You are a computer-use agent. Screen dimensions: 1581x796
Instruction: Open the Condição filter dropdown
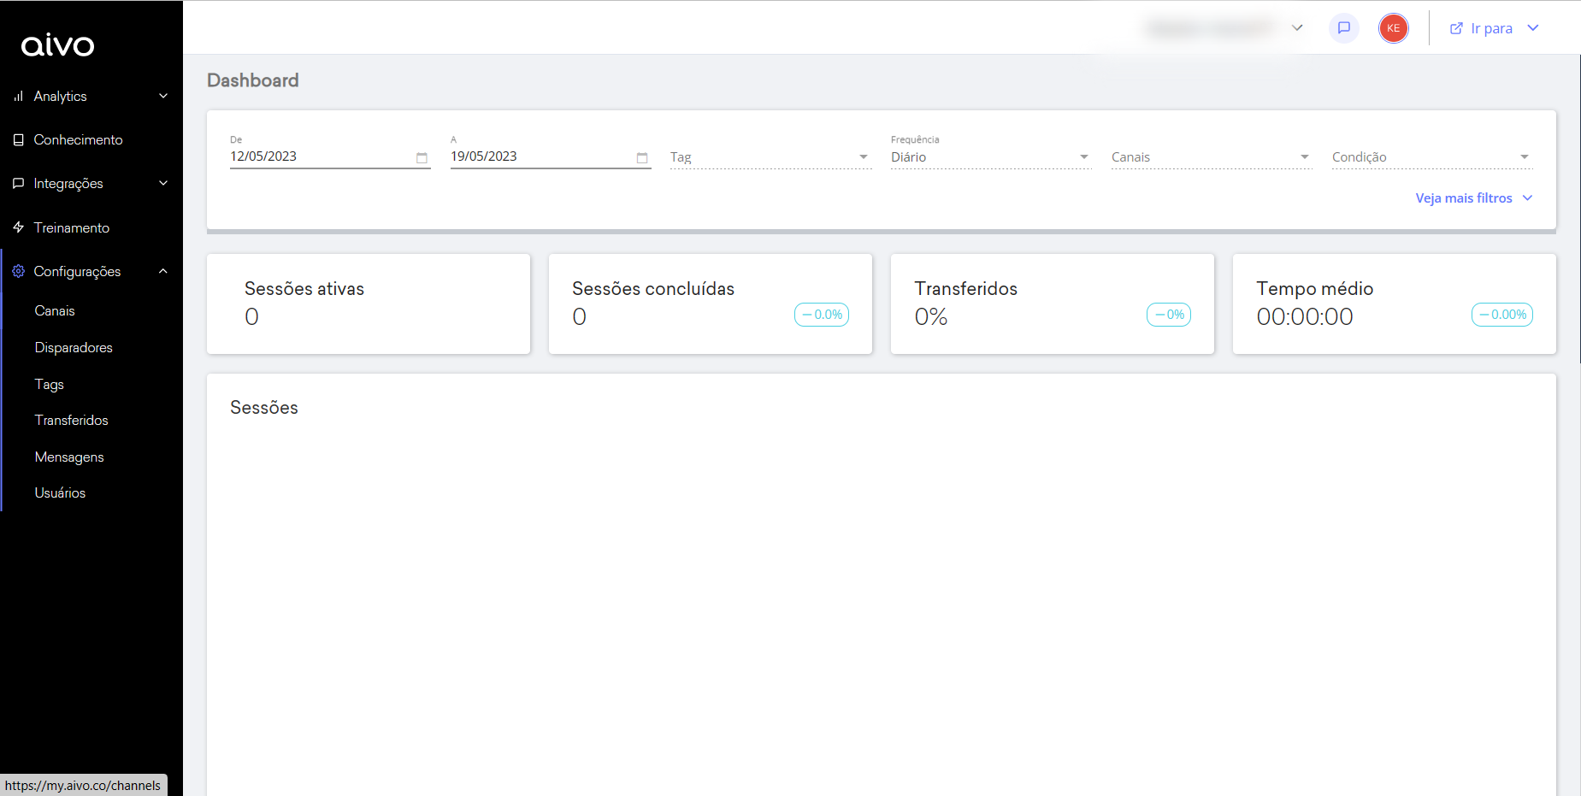[1432, 157]
